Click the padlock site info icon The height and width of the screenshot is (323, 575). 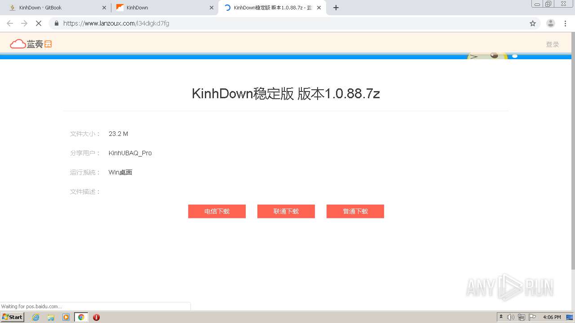pos(57,23)
